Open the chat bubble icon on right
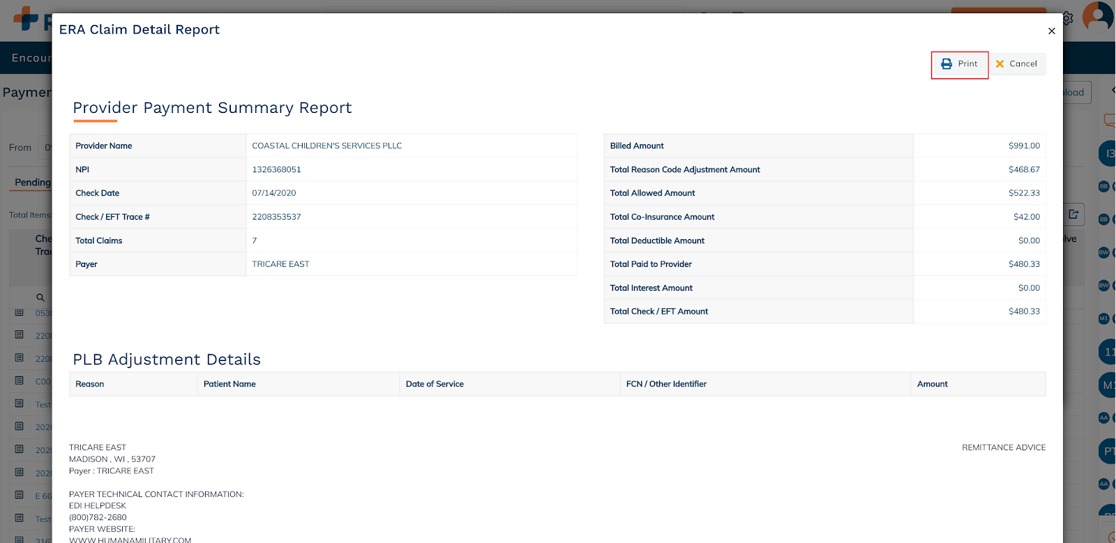The image size is (1116, 543). [1108, 121]
